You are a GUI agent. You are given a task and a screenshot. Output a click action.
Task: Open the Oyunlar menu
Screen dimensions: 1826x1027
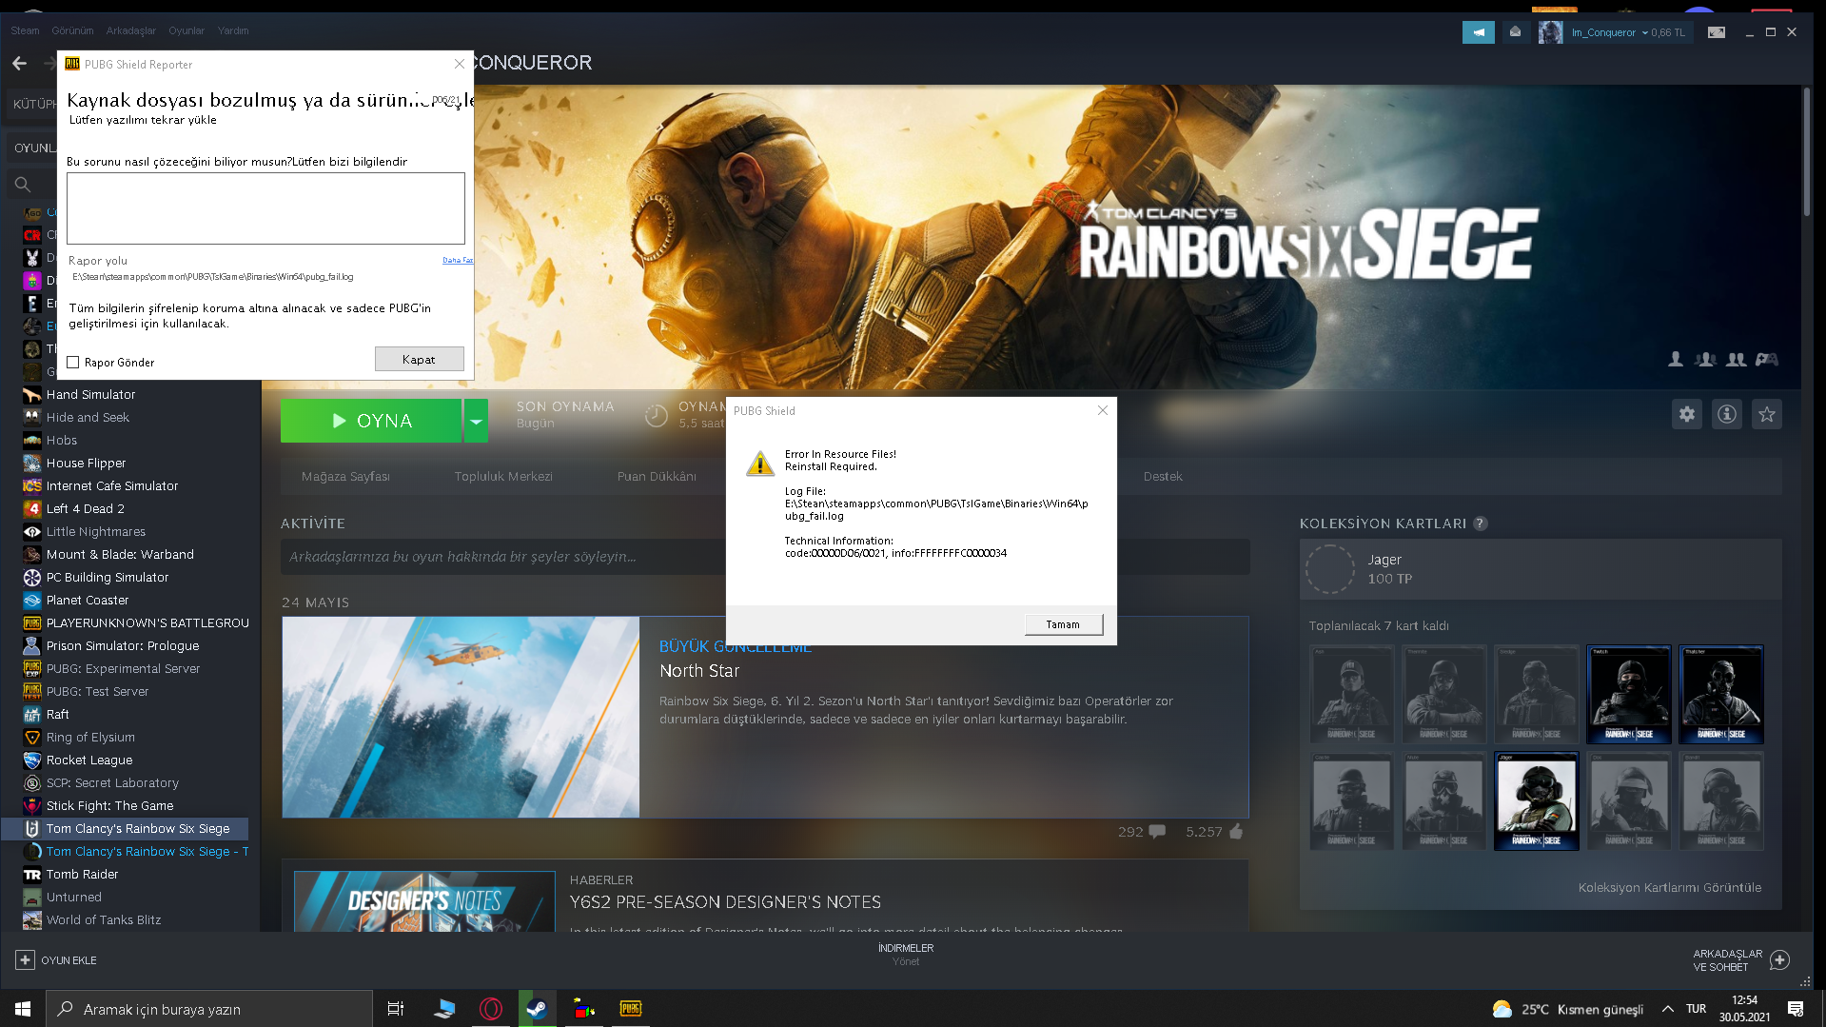click(187, 30)
